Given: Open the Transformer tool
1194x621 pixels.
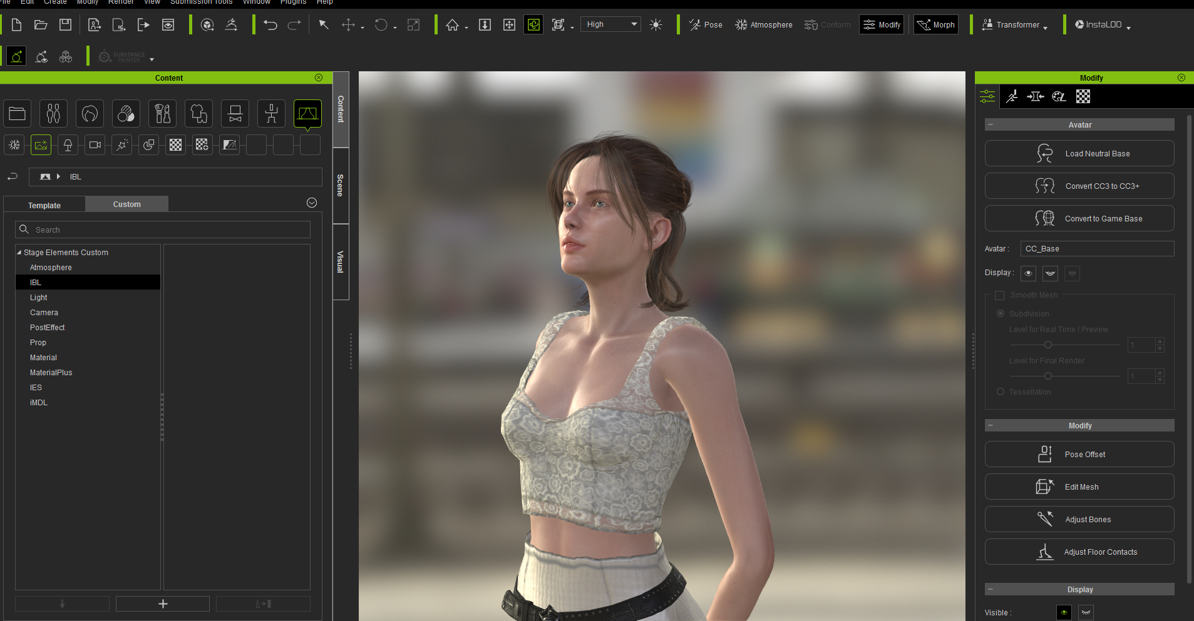Looking at the screenshot, I should [1014, 24].
